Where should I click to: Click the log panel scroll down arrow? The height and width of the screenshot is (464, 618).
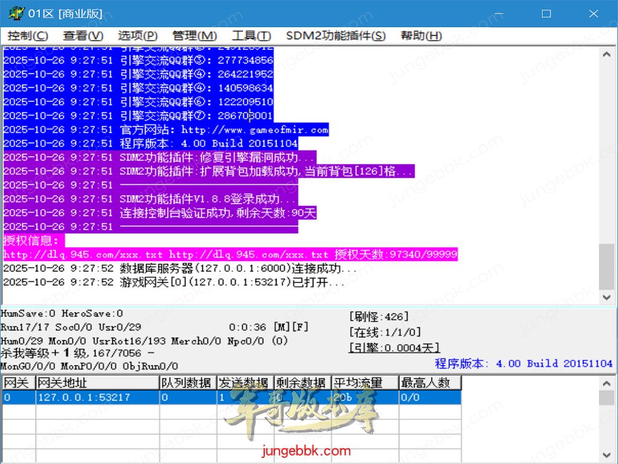pyautogui.click(x=607, y=297)
